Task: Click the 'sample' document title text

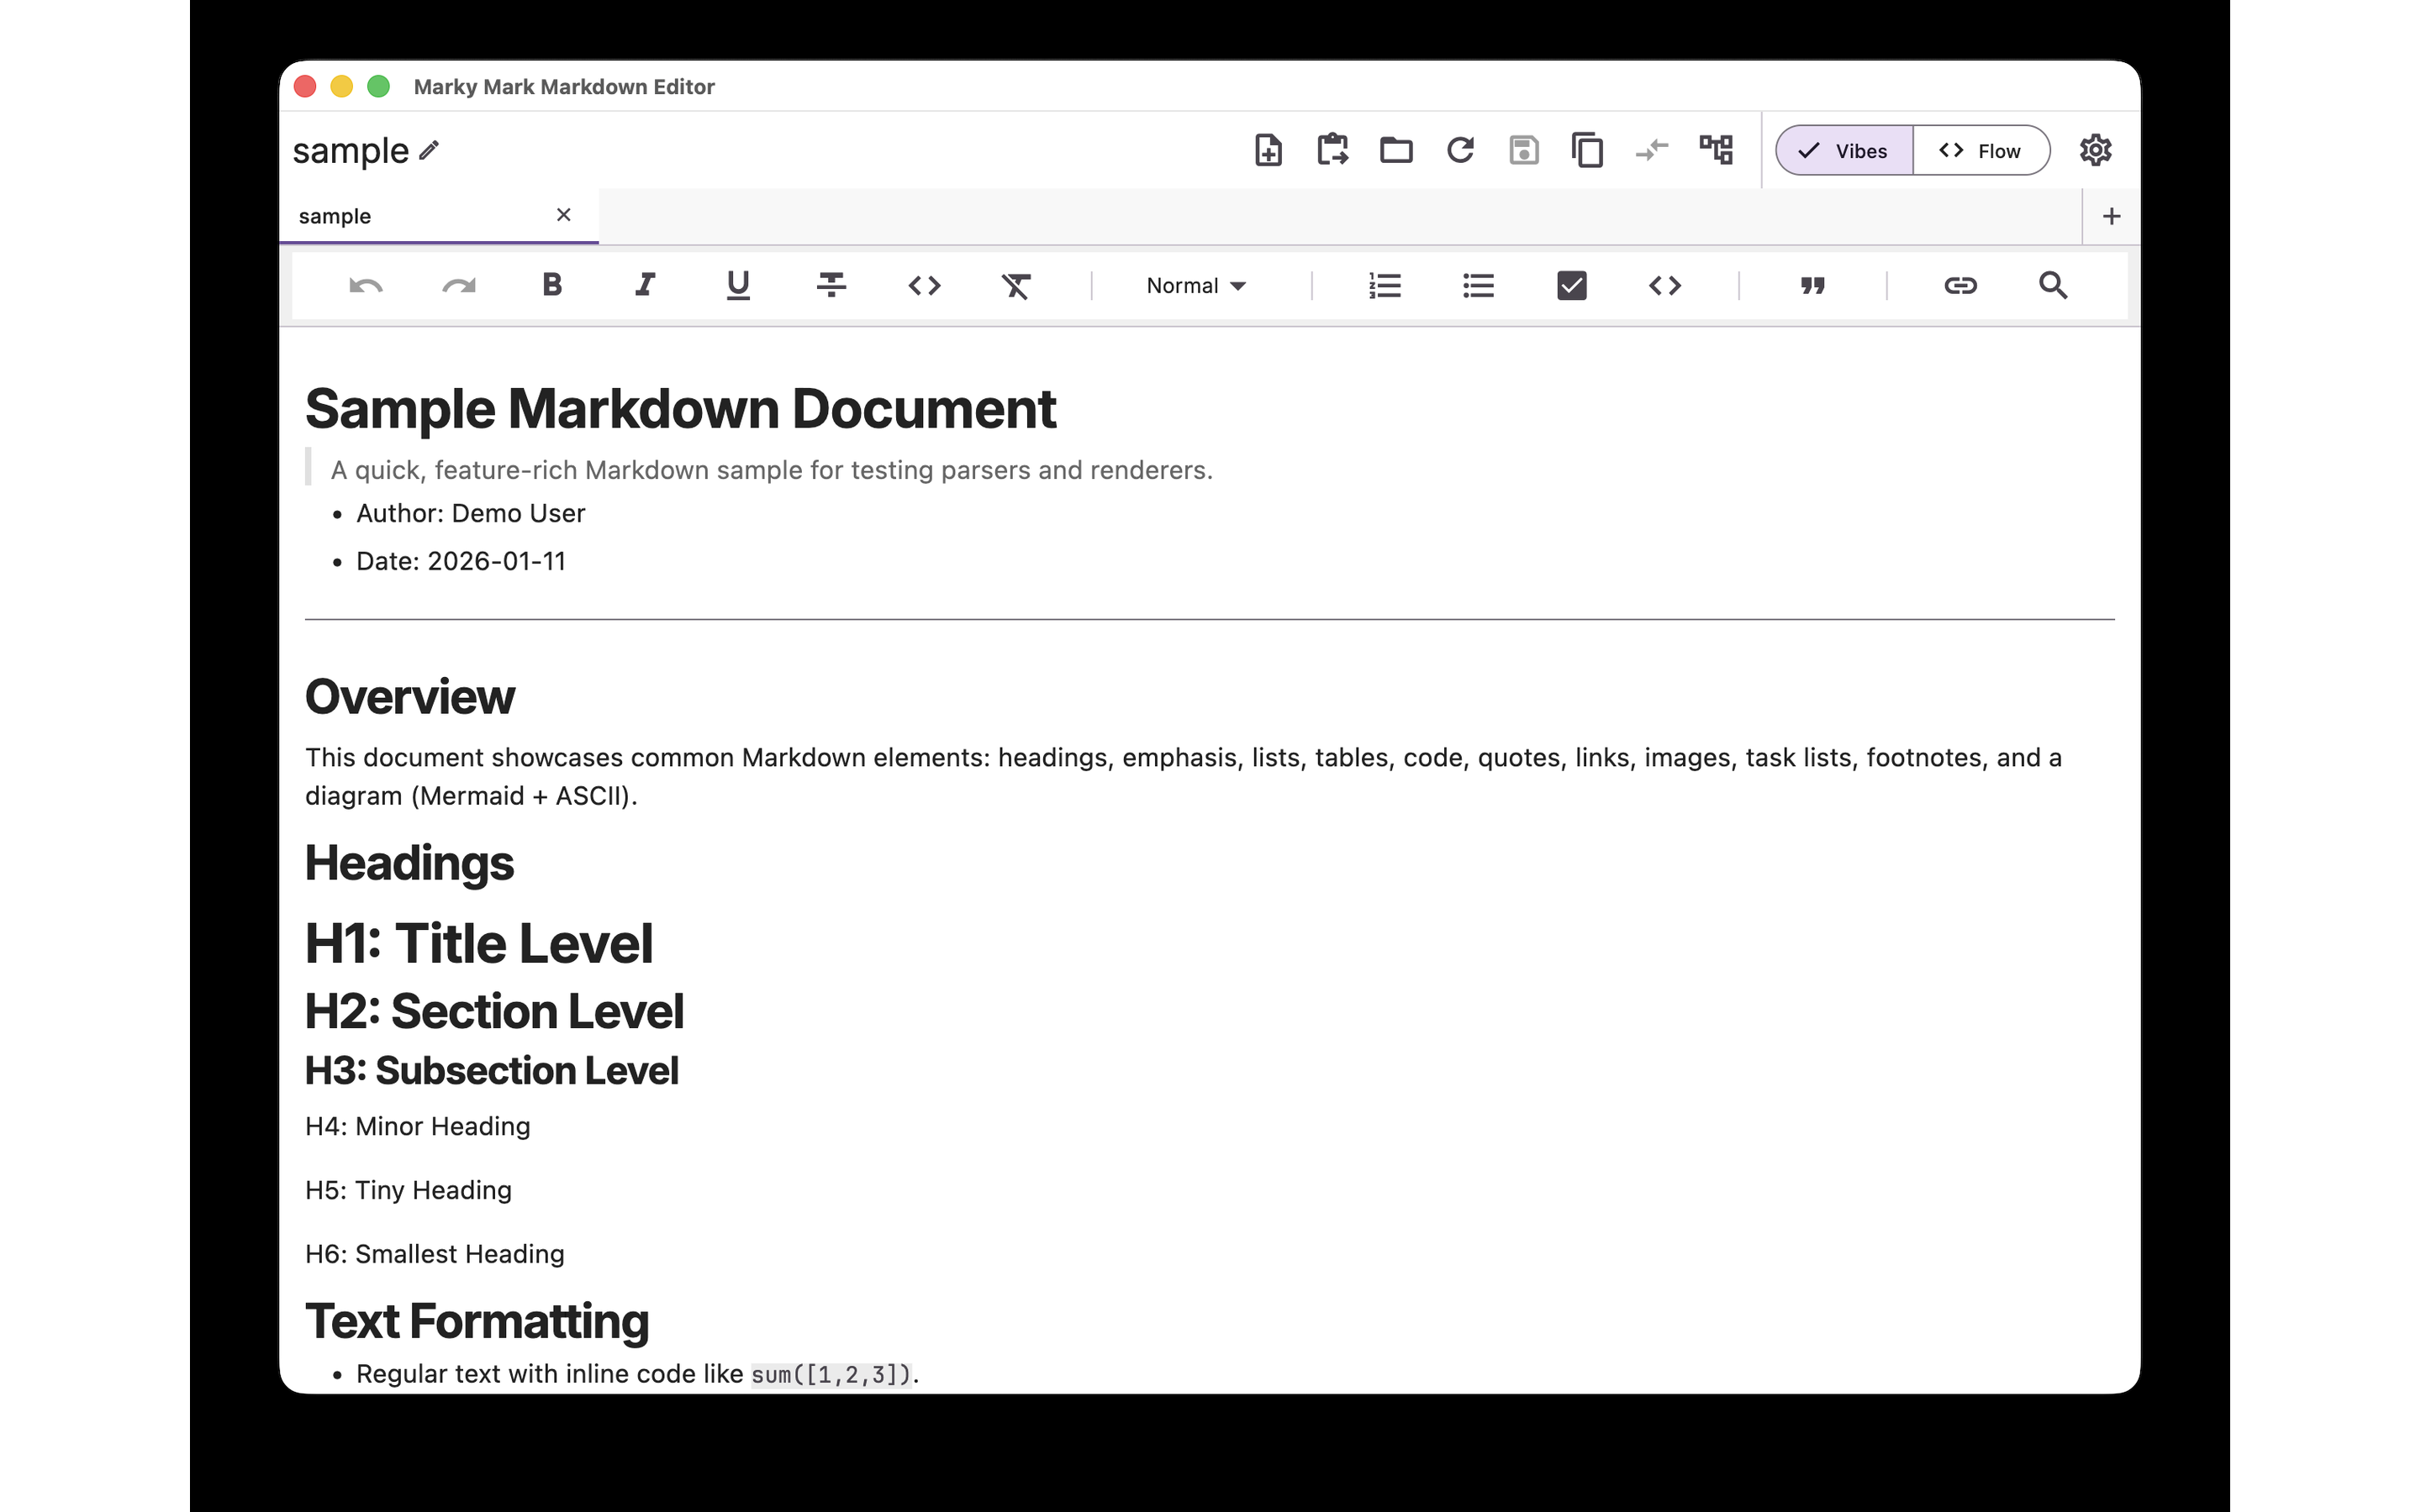Action: pos(351,150)
